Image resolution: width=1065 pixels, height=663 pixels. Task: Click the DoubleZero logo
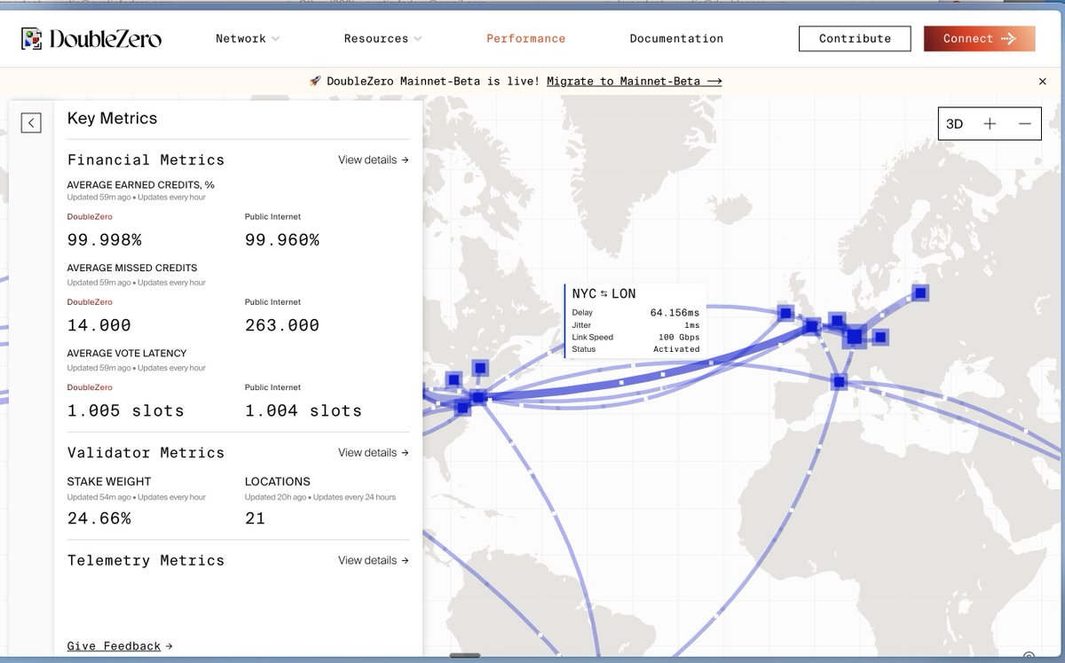tap(91, 38)
